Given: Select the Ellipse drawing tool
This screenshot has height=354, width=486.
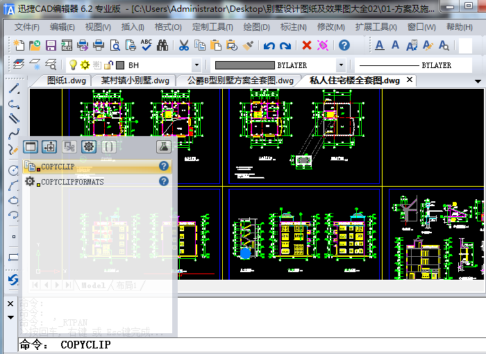Looking at the screenshot, I should tap(13, 201).
